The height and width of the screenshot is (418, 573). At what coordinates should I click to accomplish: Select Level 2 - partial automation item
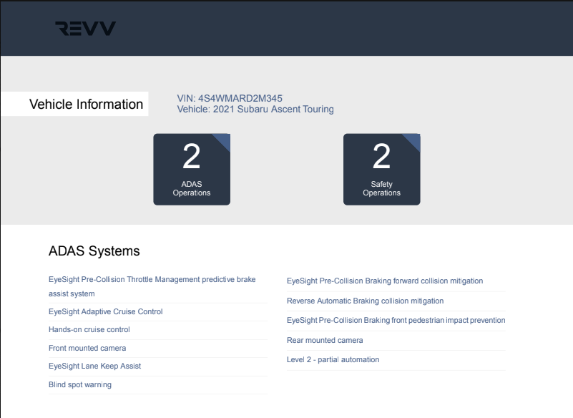pyautogui.click(x=333, y=360)
